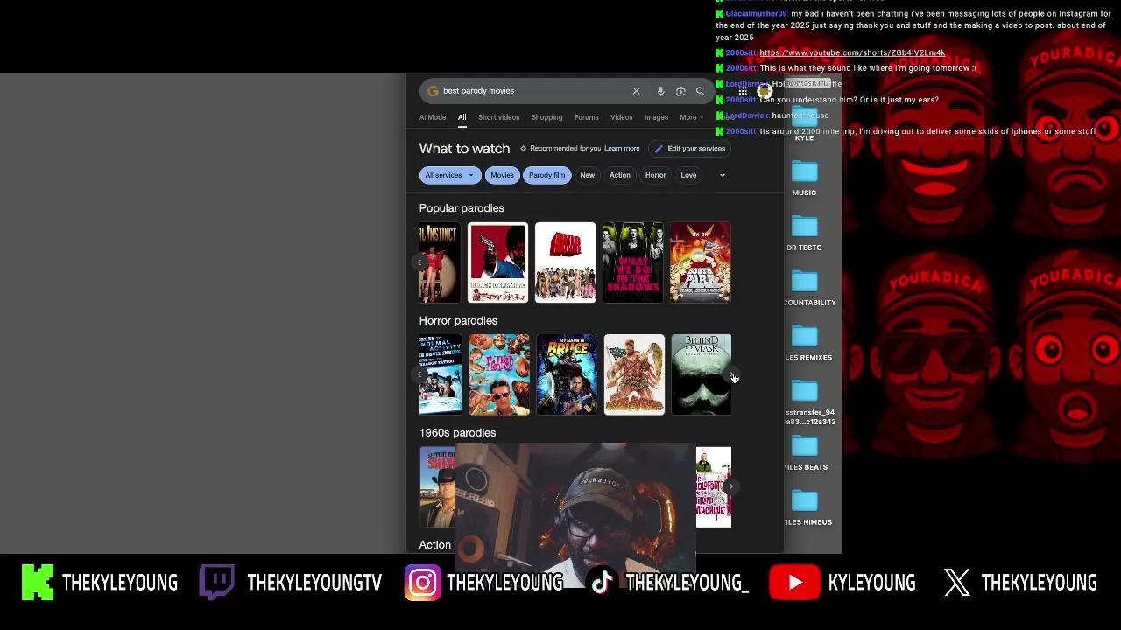
Task: Click 1960s parodies carousel right arrow
Action: [x=730, y=486]
